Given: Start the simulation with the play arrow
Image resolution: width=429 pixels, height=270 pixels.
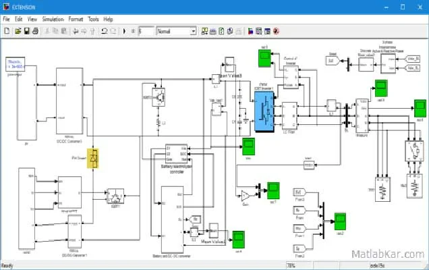Looking at the screenshot, I should click(x=125, y=31).
